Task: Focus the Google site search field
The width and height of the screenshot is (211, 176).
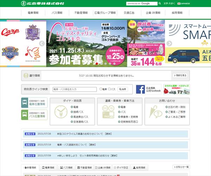Action: tap(142, 4)
